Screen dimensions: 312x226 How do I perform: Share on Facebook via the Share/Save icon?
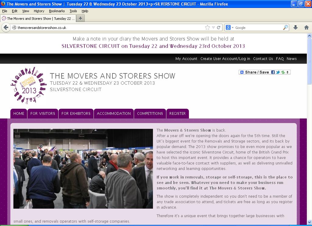(x=273, y=72)
